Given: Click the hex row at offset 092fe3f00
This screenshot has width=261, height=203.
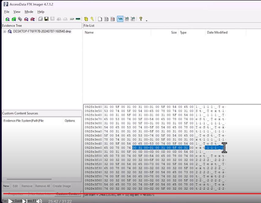Looking at the screenshot, I should (155, 156).
